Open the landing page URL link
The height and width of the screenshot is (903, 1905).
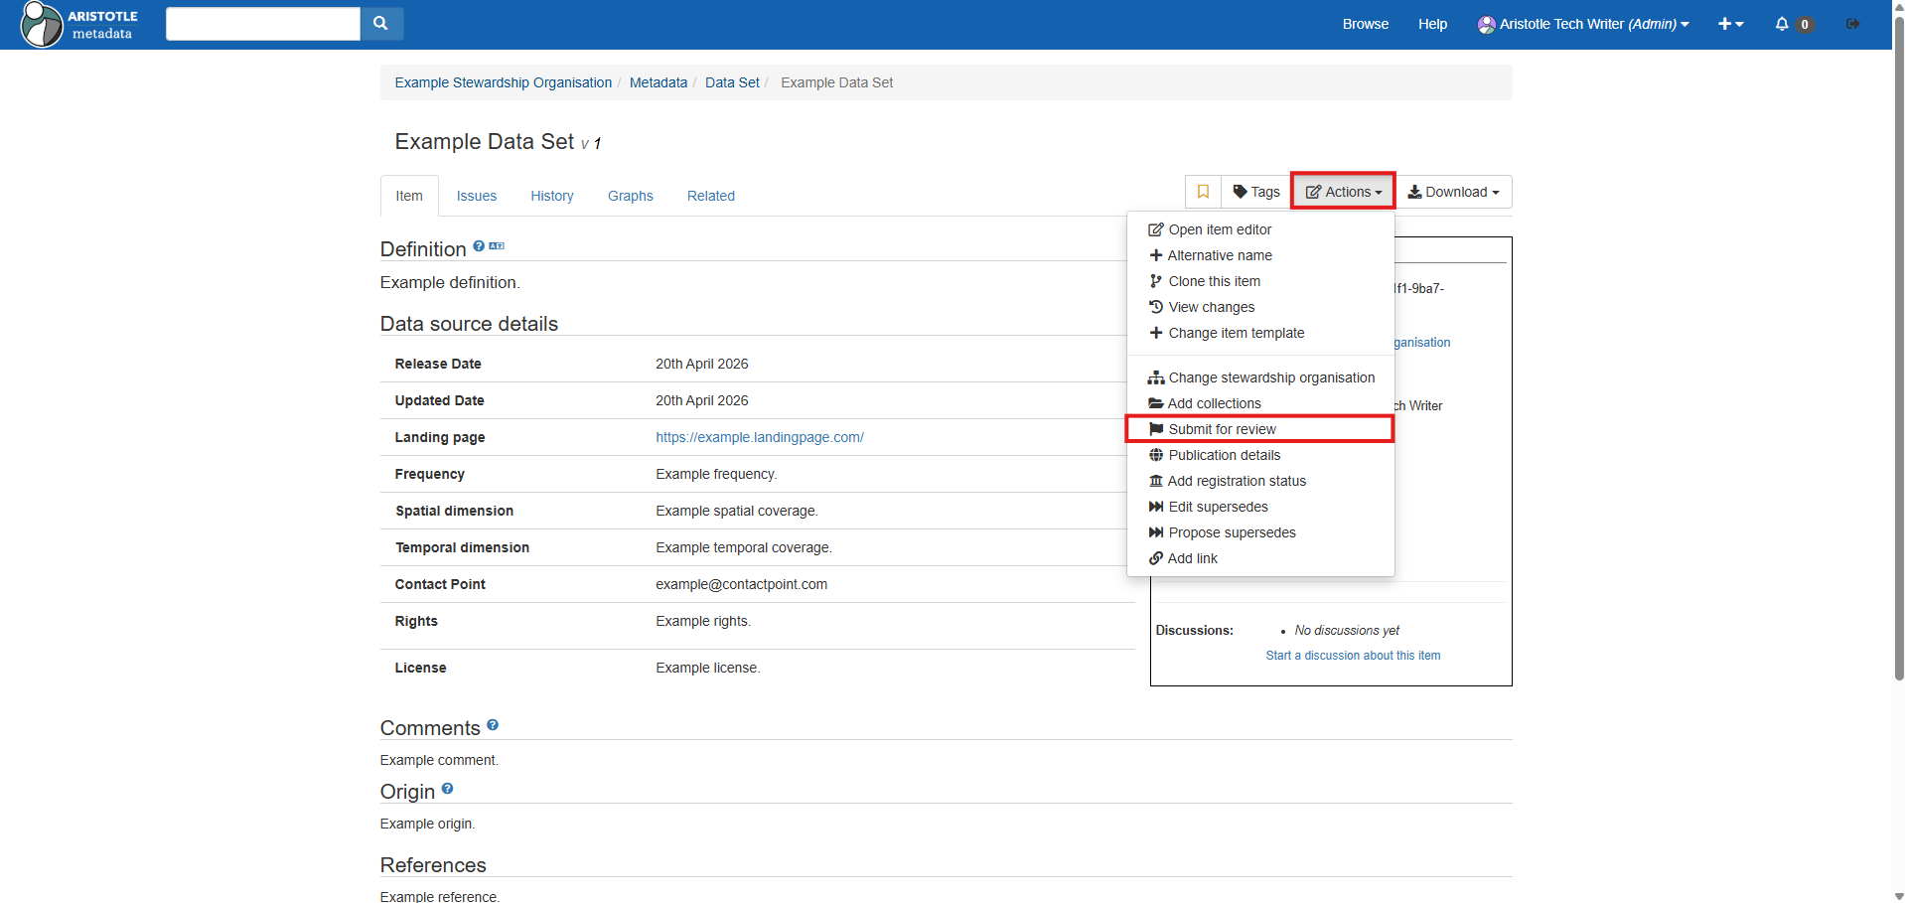pos(759,437)
